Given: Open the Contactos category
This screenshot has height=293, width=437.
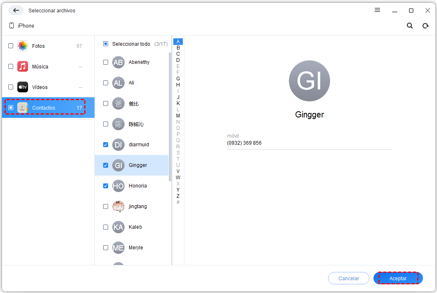Looking at the screenshot, I should [x=44, y=108].
